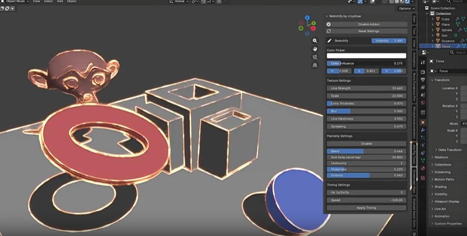Image resolution: width=467 pixels, height=236 pixels.
Task: Switch perspective/orthographic grid icon
Action: point(315,65)
